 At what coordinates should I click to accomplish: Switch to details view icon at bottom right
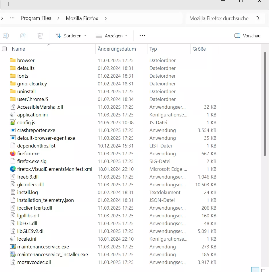[255, 270]
